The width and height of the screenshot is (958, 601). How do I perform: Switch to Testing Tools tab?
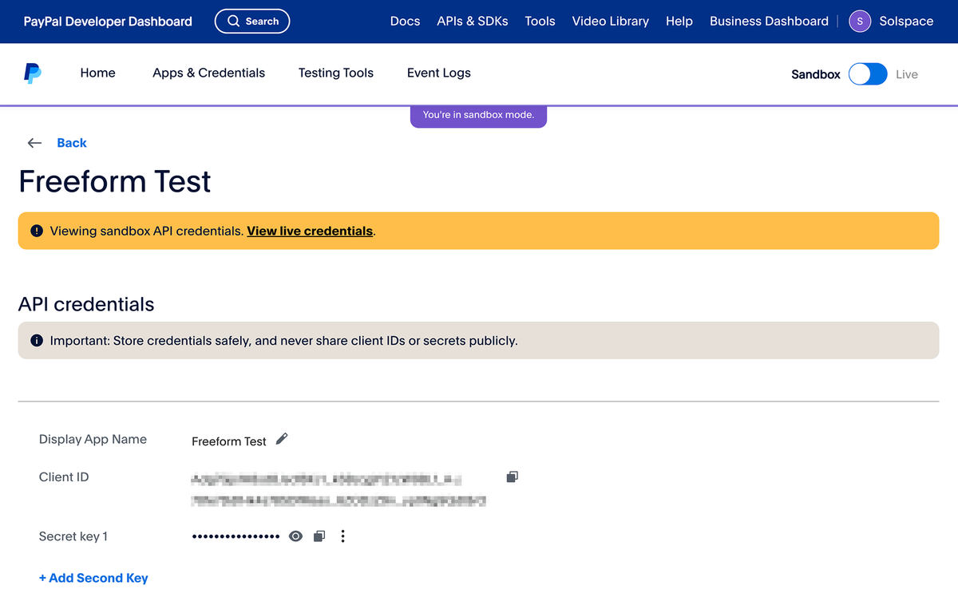click(x=336, y=73)
